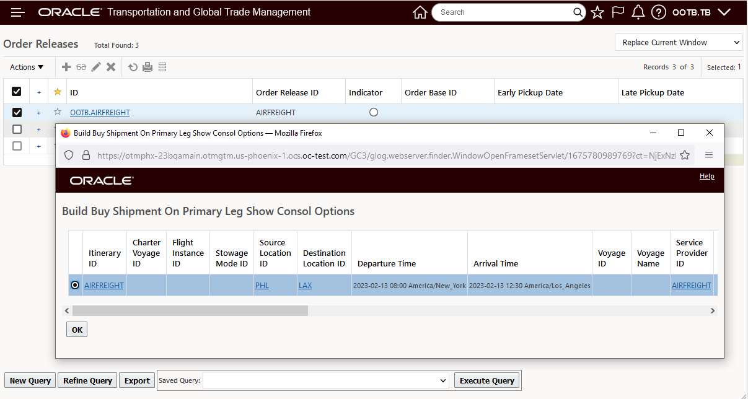
Task: Select the AIRFREIGHT itinerary radio button
Action: (75, 285)
